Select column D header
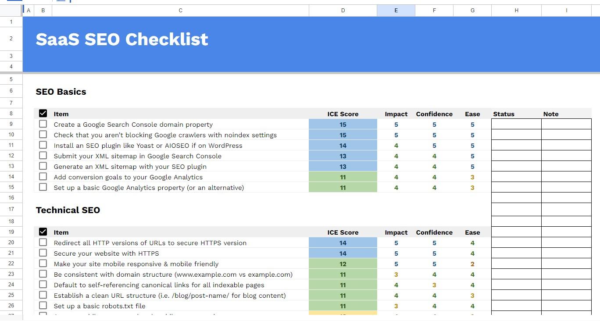The width and height of the screenshot is (600, 321). click(343, 11)
